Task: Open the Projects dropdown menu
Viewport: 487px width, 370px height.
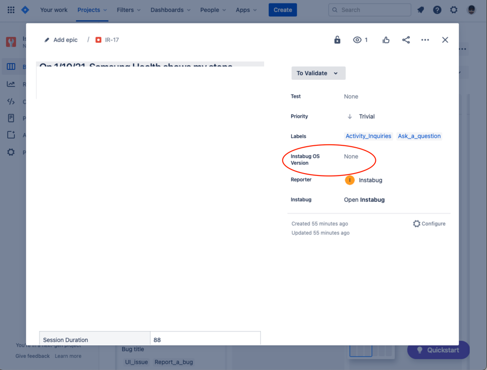Action: [92, 10]
